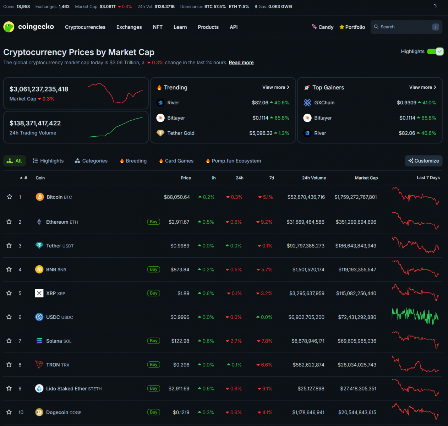Star Bitcoin to add to favorites

[x=10, y=197]
